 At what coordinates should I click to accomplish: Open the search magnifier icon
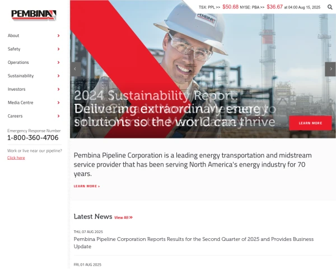[x=330, y=7]
